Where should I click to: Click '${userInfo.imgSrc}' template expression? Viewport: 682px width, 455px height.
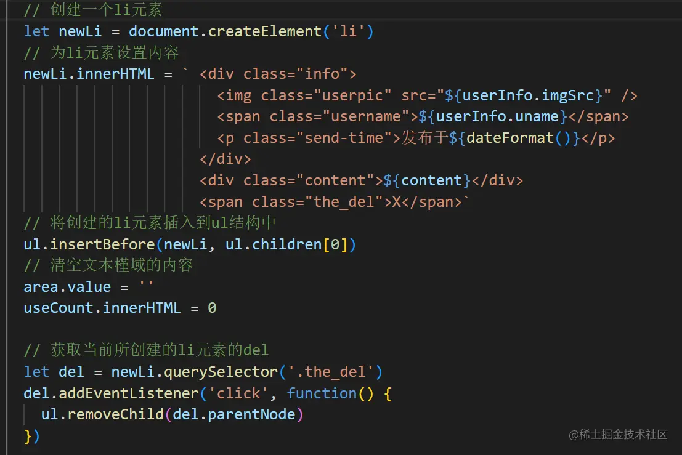tap(524, 95)
